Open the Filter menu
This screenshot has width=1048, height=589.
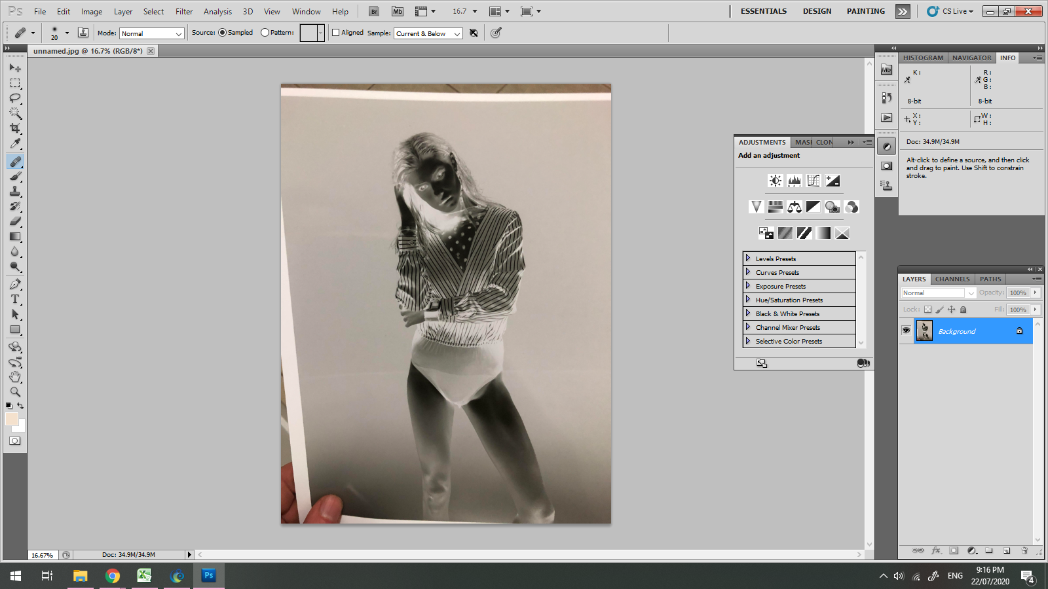184,11
